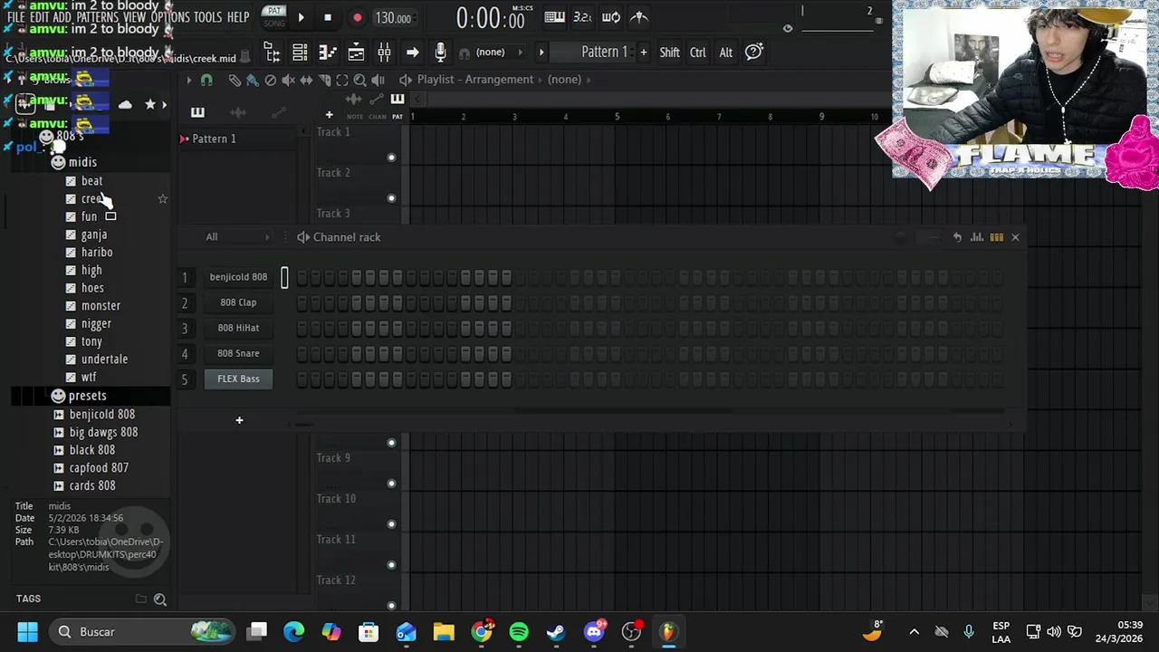
Task: Select the benjicold 808 channel button
Action: click(238, 277)
